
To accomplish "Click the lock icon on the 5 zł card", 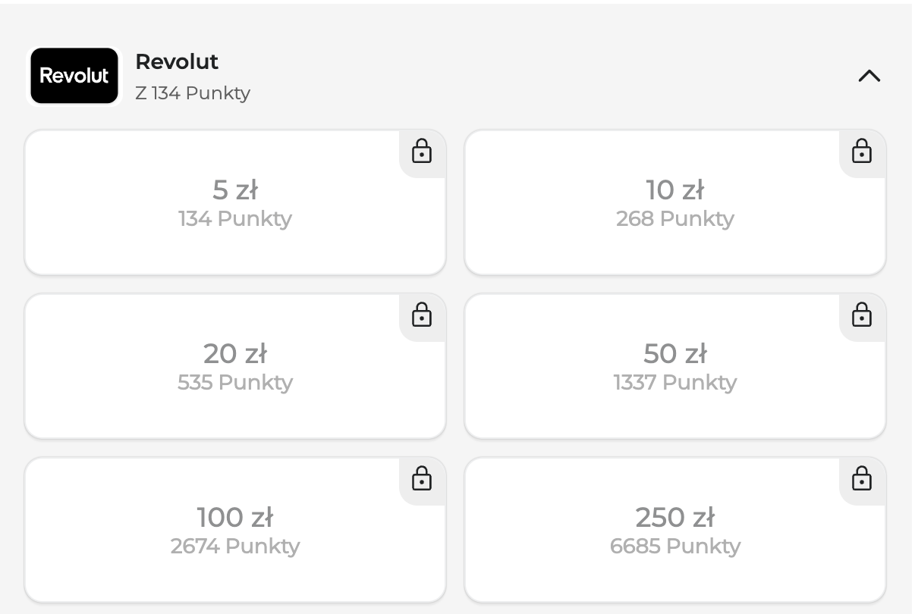I will click(422, 152).
